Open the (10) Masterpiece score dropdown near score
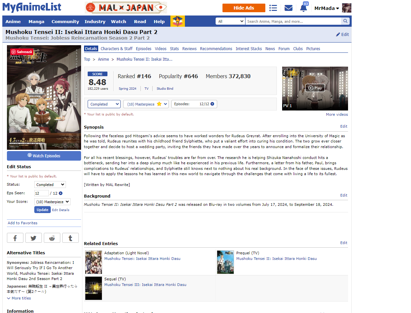Screen dimensions: 411x313 [146, 104]
